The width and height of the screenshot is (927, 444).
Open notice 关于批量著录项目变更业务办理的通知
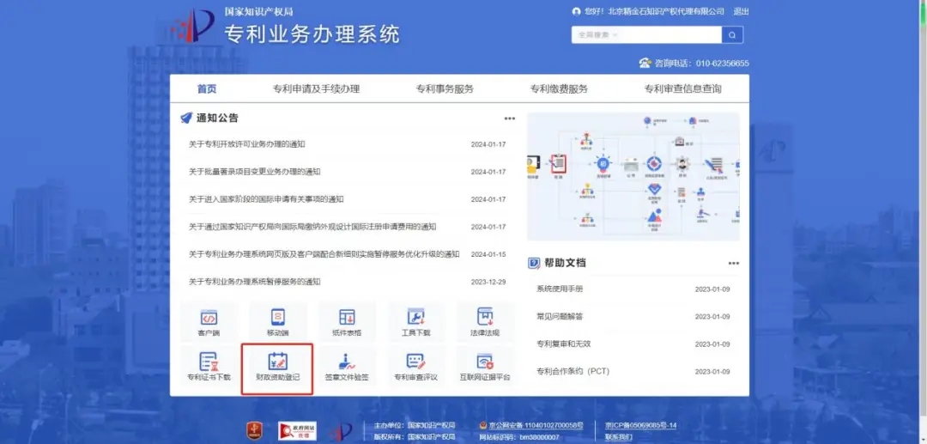tap(255, 172)
